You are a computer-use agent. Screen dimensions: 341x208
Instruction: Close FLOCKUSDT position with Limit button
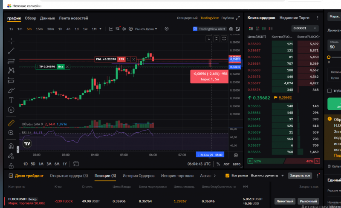[x=285, y=201]
